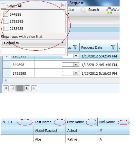This screenshot has height=146, width=136.
Task: Click the Last Name column header
Action: point(49,122)
